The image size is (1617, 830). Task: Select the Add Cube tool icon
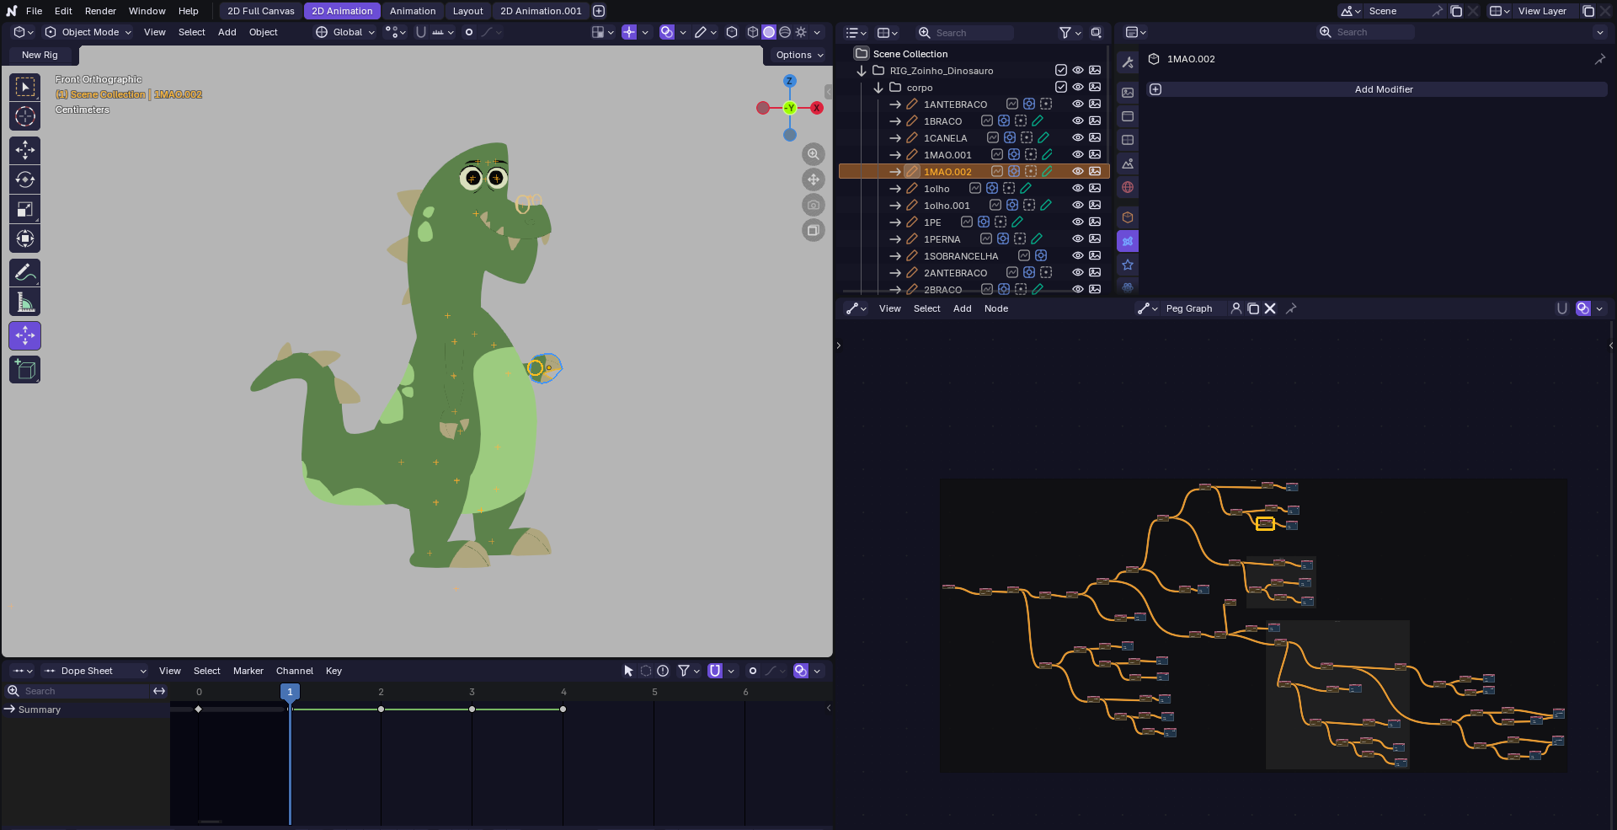pyautogui.click(x=25, y=369)
